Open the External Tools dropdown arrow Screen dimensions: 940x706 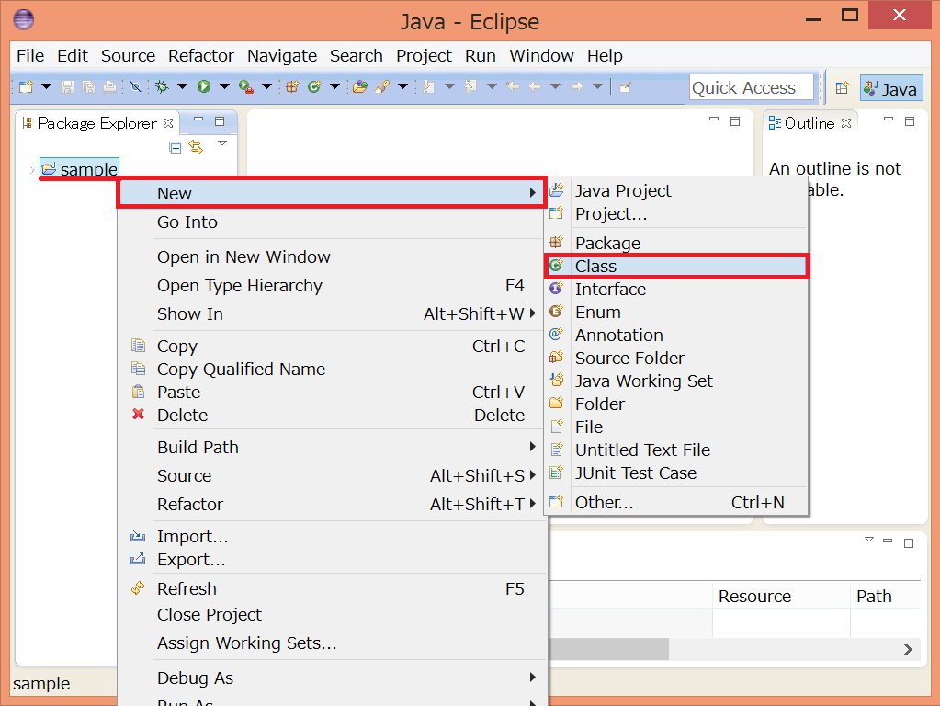pos(266,87)
